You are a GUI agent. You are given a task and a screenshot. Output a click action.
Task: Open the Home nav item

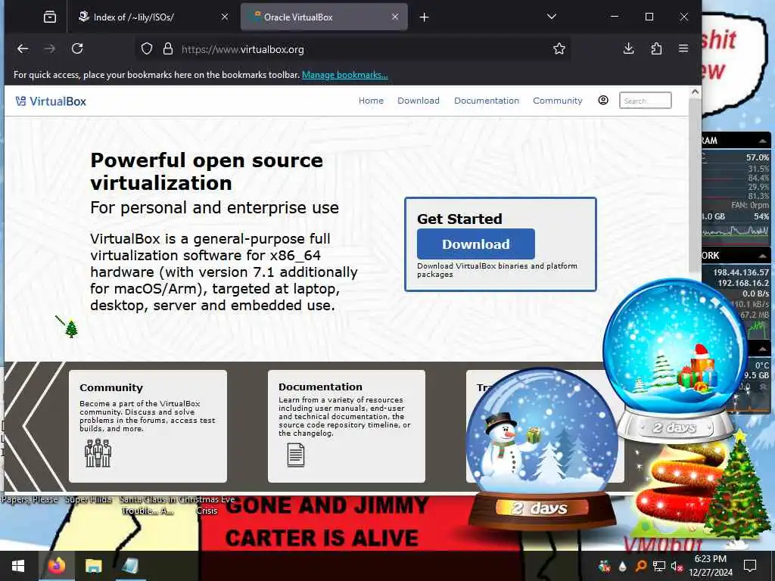pyautogui.click(x=371, y=101)
